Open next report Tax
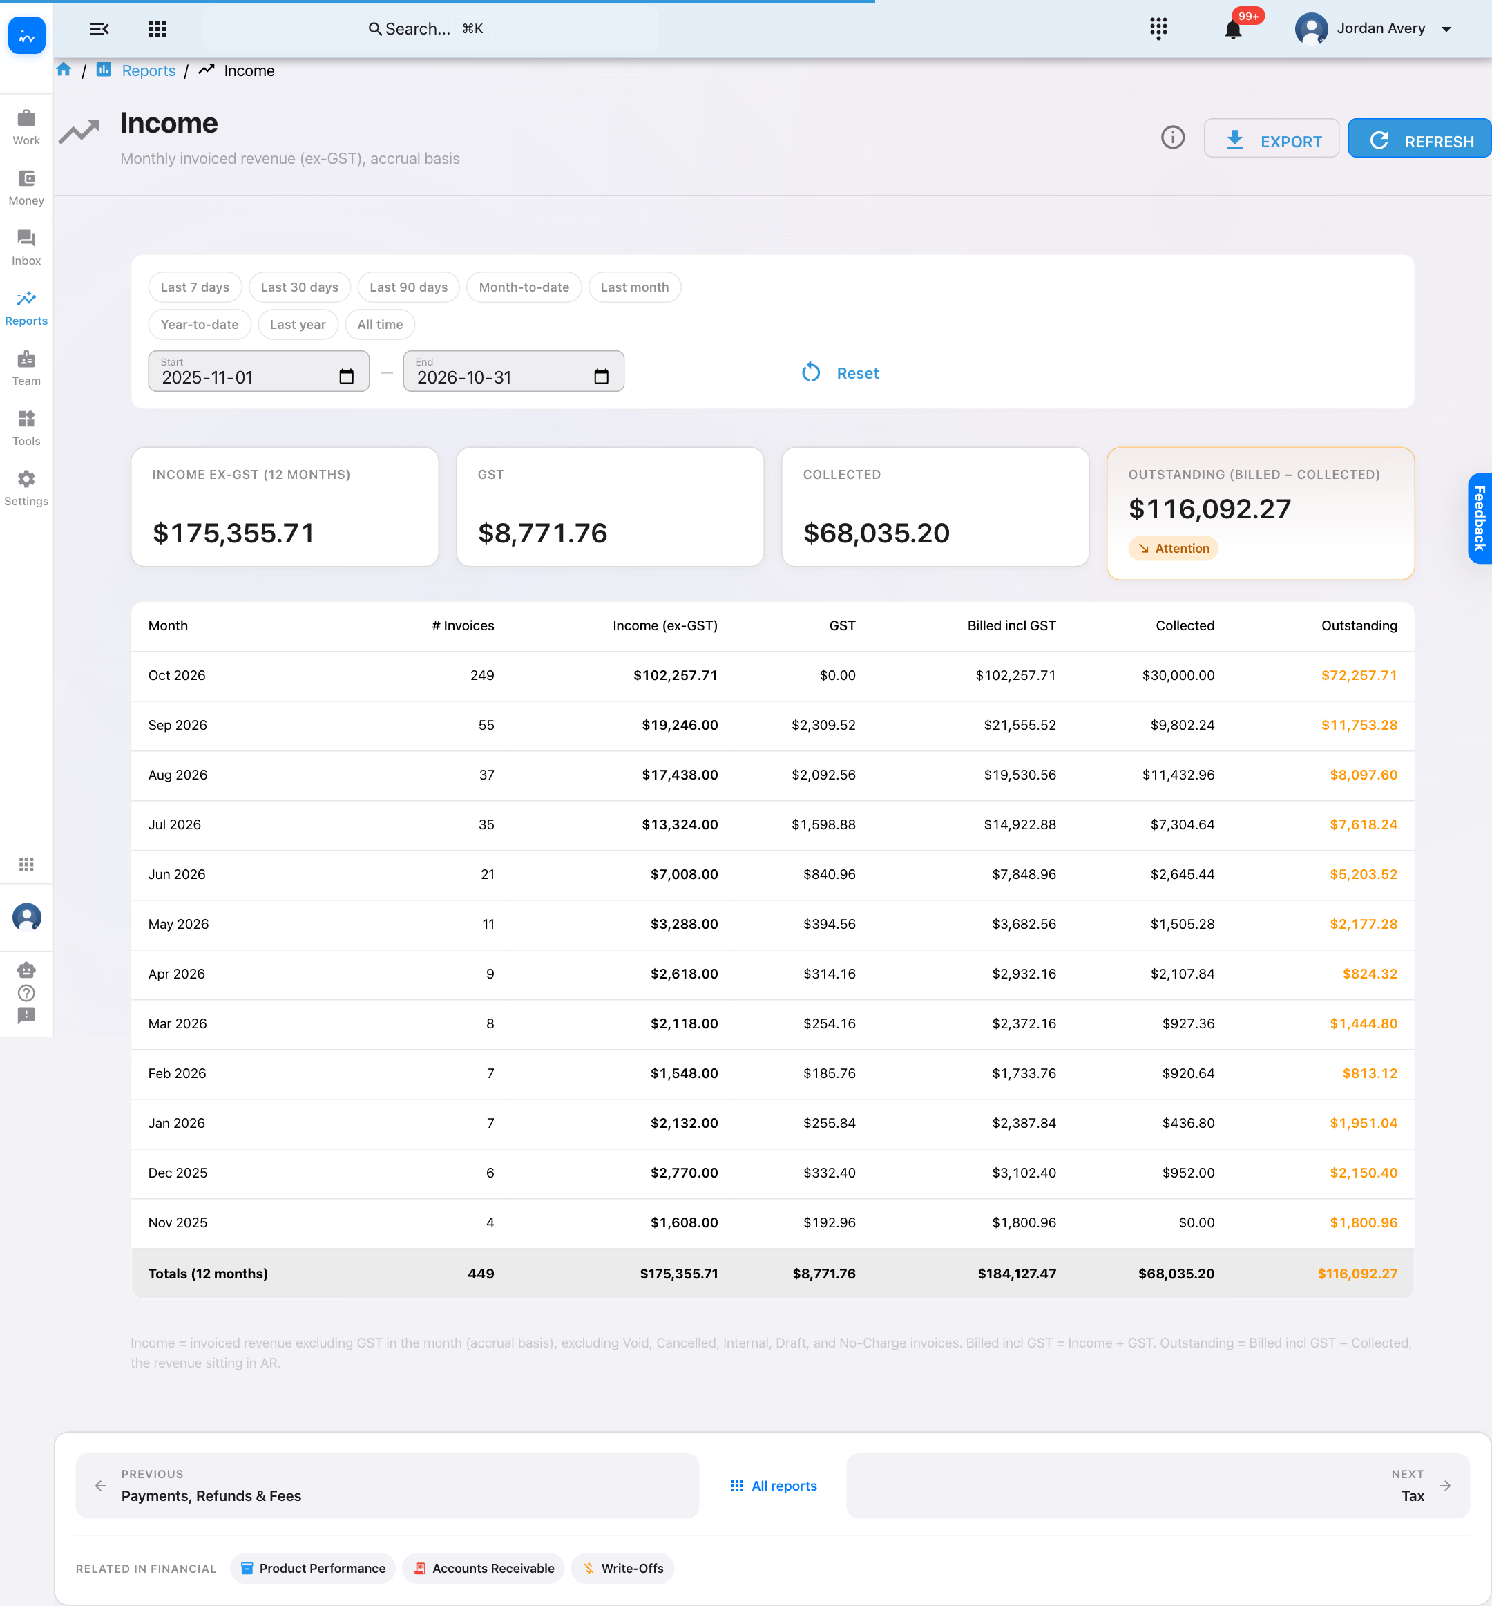Viewport: 1492px width, 1606px height. [x=1158, y=1486]
